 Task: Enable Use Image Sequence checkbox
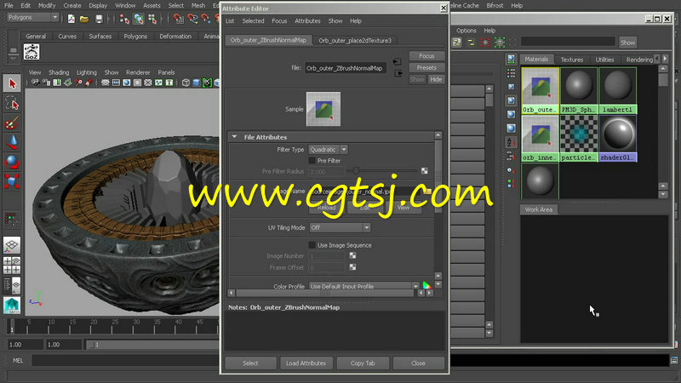click(x=312, y=245)
